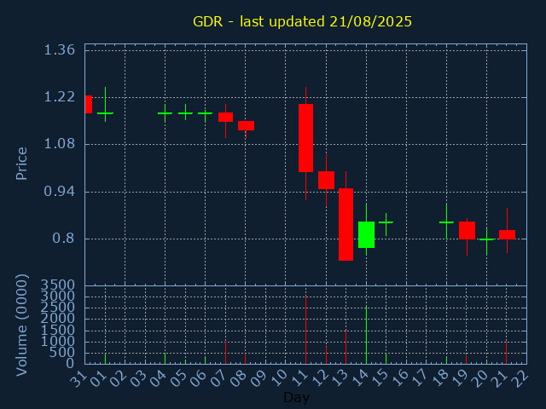This screenshot has width=546, height=409.
Task: Click the 'Price' axis title
Action: pos(21,164)
